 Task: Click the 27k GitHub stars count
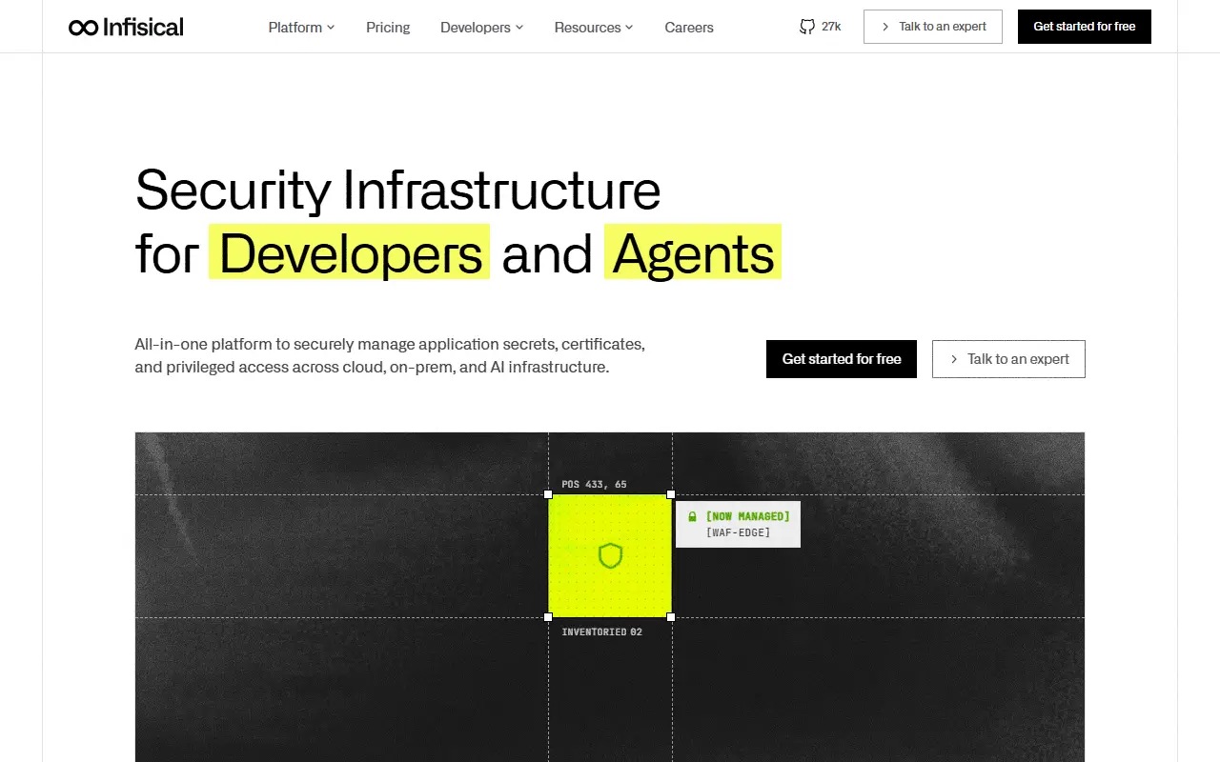[x=831, y=27]
